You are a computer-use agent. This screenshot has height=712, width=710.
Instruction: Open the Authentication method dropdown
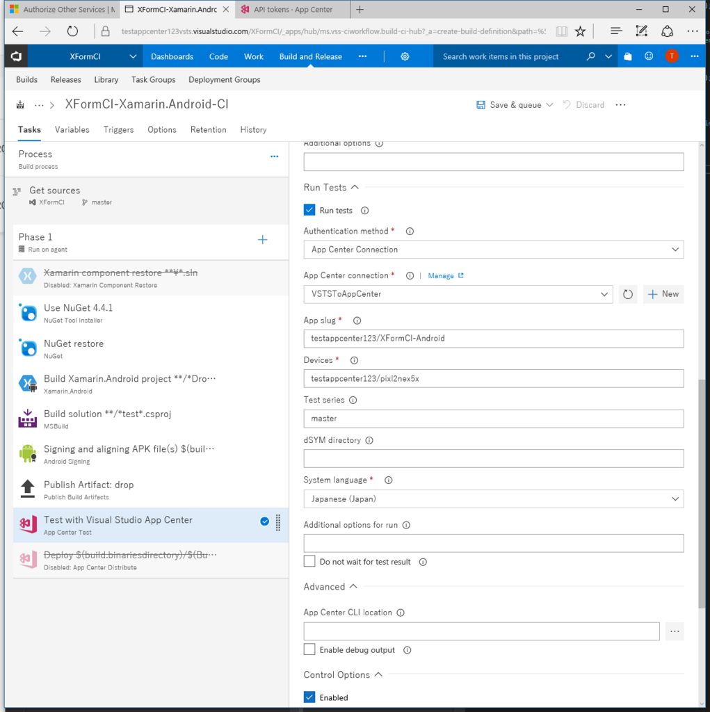pos(493,250)
